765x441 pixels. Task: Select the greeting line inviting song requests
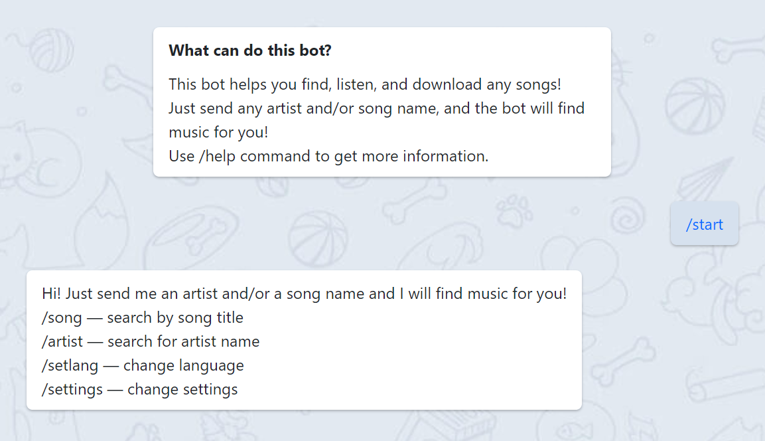pyautogui.click(x=303, y=294)
